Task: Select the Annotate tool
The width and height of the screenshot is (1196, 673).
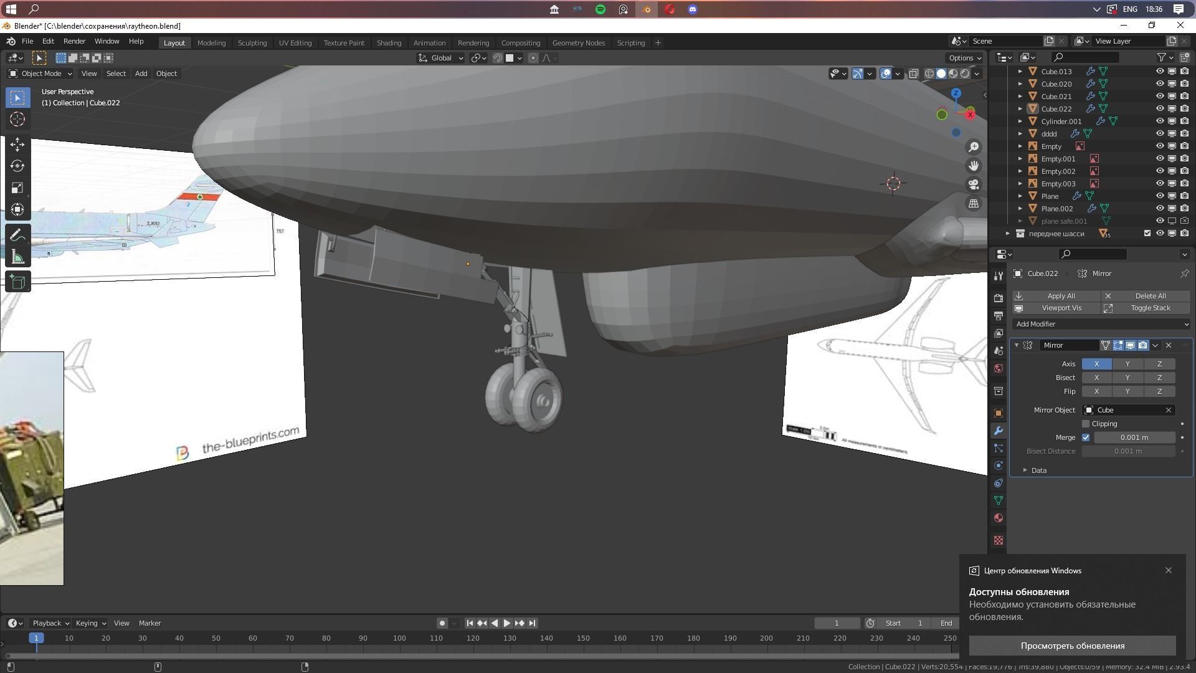Action: (17, 235)
